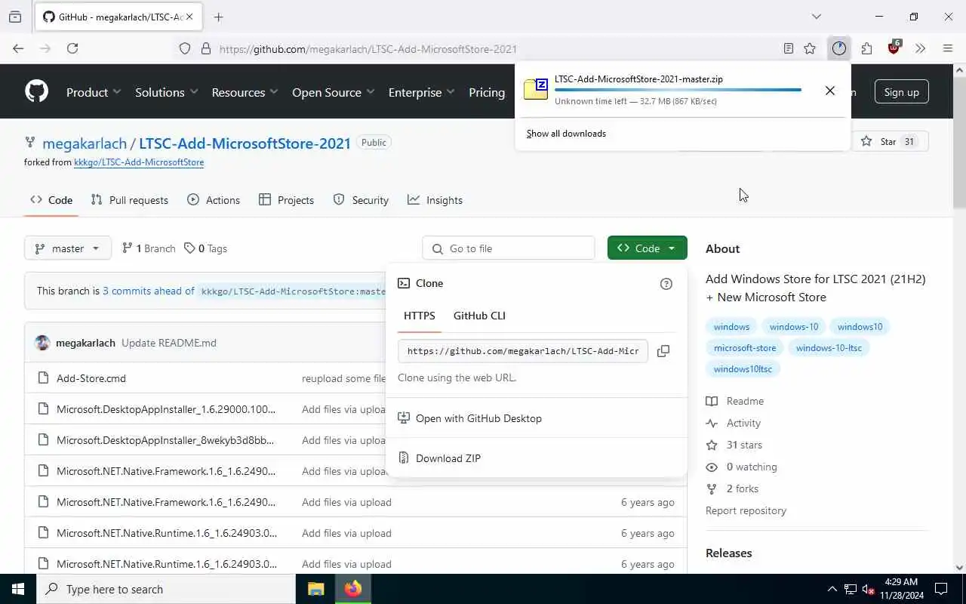Open the notification center icon

[x=941, y=589]
